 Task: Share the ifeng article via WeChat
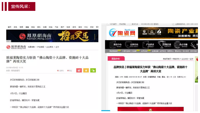click(x=93, y=70)
